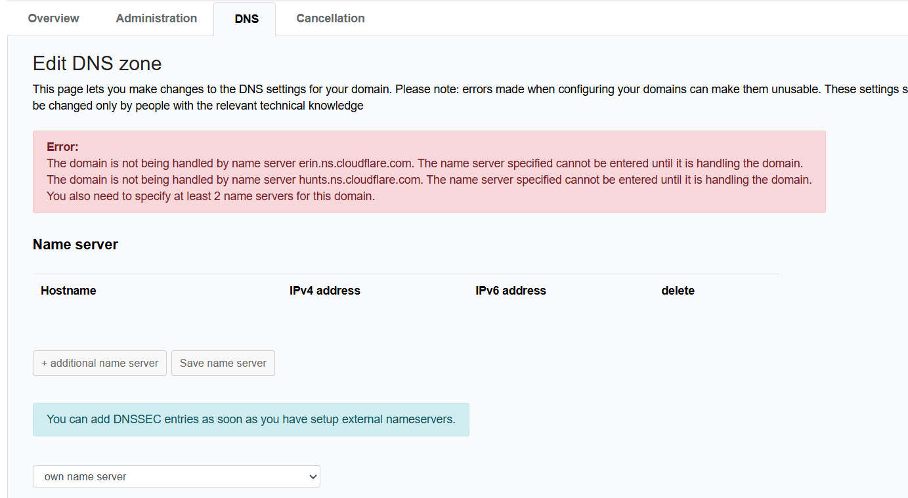Click the IPv4 address column header
This screenshot has width=908, height=498.
[324, 291]
